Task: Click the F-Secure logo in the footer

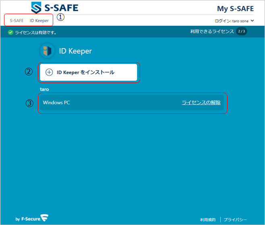Action: [x=32, y=219]
